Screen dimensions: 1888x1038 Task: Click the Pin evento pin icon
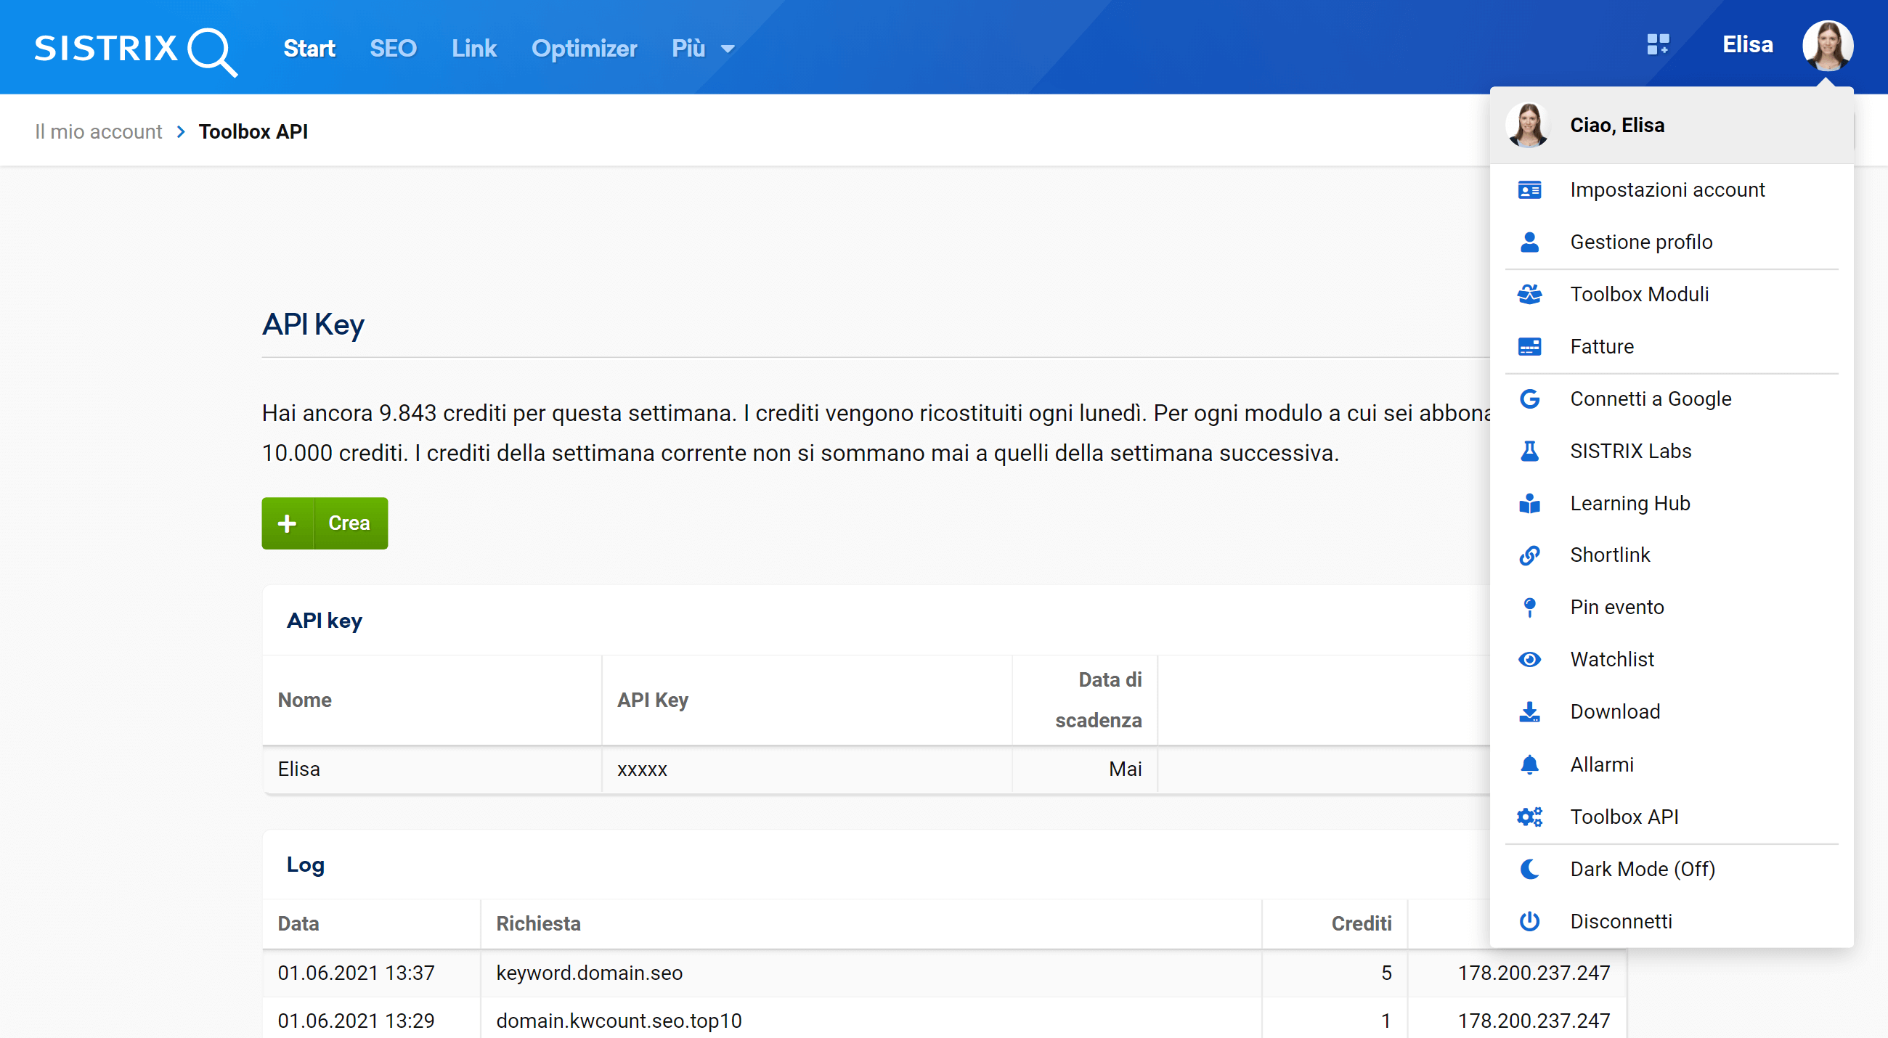pos(1529,608)
